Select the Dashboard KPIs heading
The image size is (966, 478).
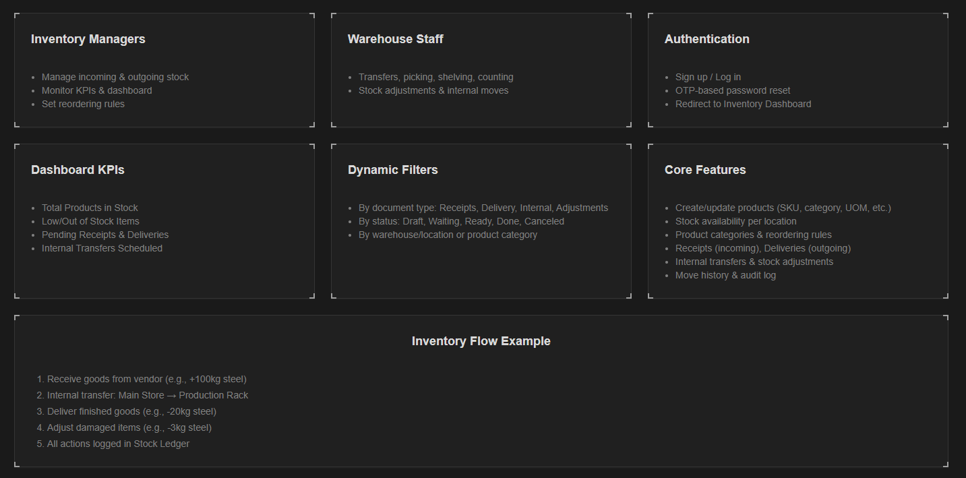(x=78, y=170)
